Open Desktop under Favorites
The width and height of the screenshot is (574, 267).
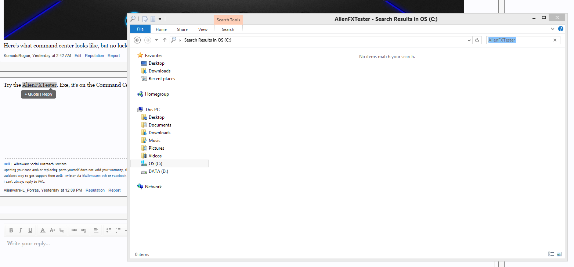156,63
